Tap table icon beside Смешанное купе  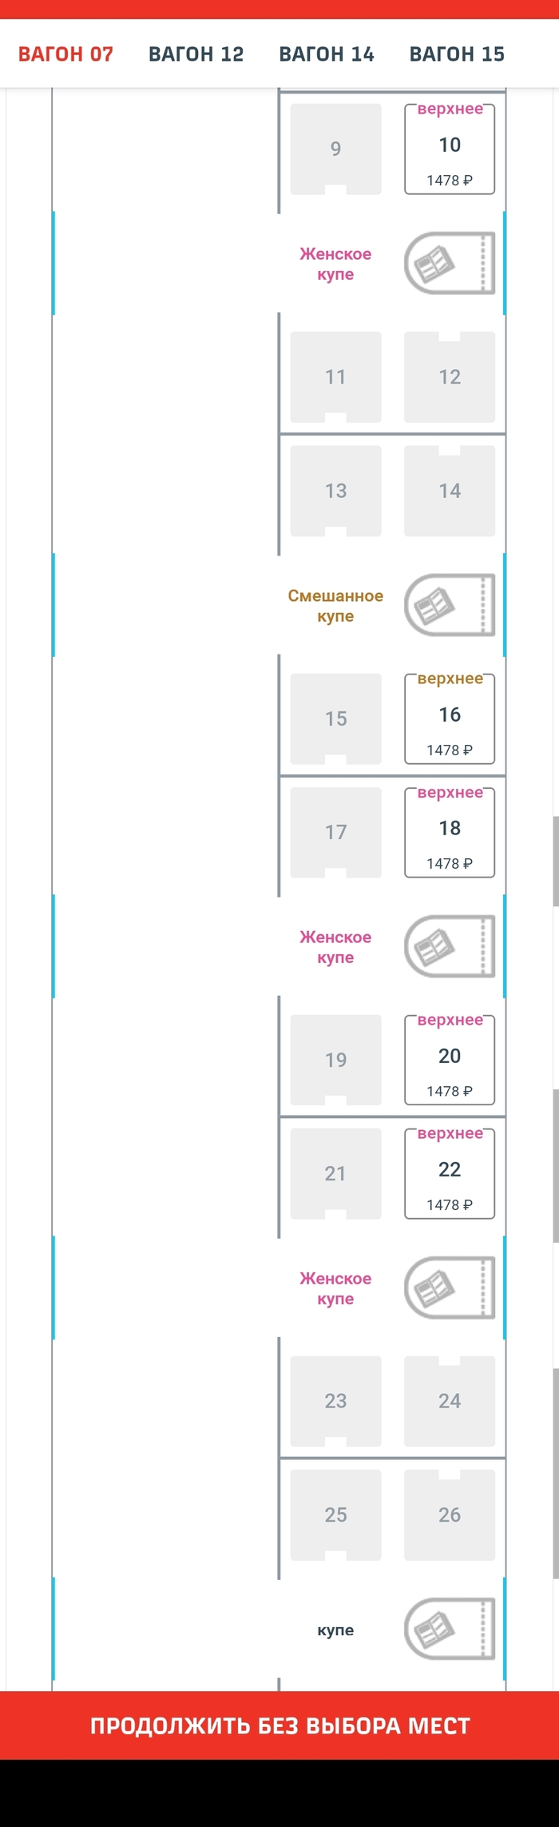[450, 605]
